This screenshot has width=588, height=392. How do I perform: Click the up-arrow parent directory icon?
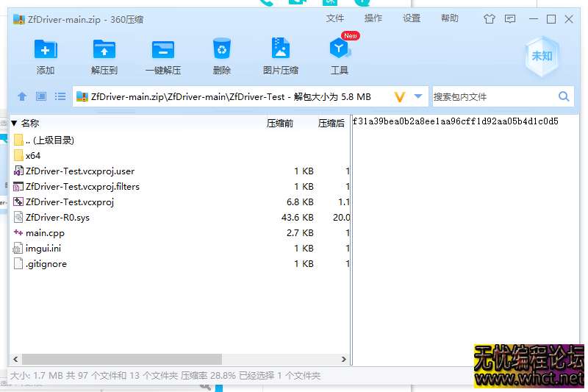22,96
